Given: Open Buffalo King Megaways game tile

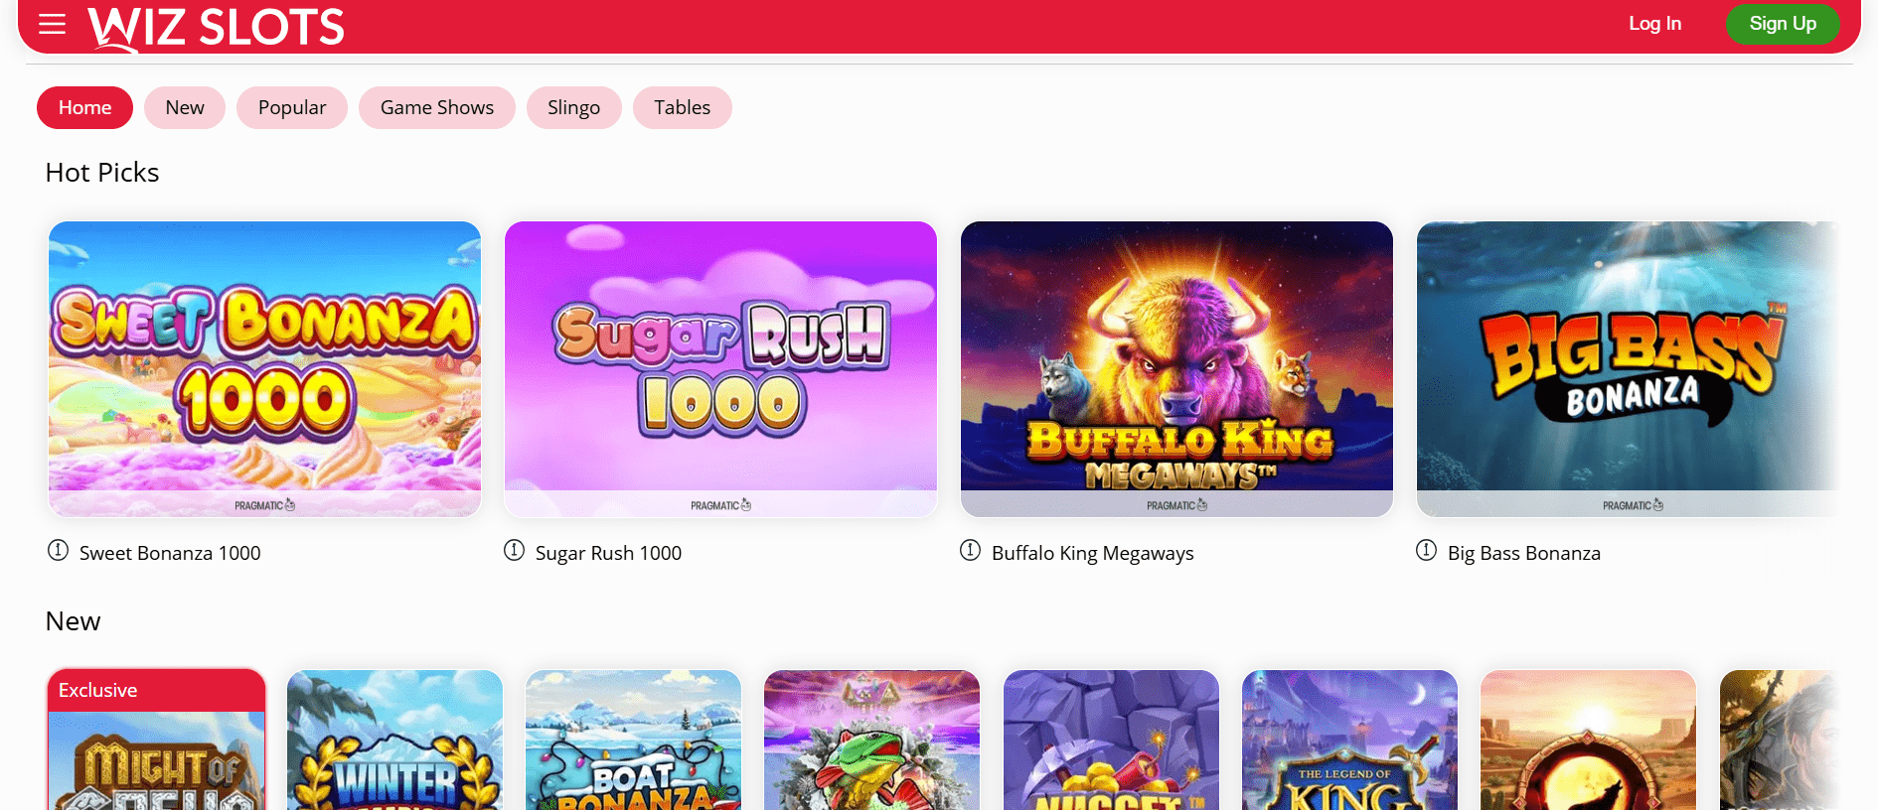Looking at the screenshot, I should click(1176, 369).
